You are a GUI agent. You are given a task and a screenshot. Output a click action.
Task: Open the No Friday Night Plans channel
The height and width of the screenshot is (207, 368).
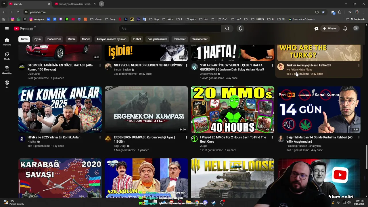[299, 70]
